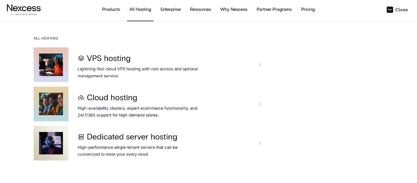Open the VPS hosting link

pyautogui.click(x=109, y=58)
